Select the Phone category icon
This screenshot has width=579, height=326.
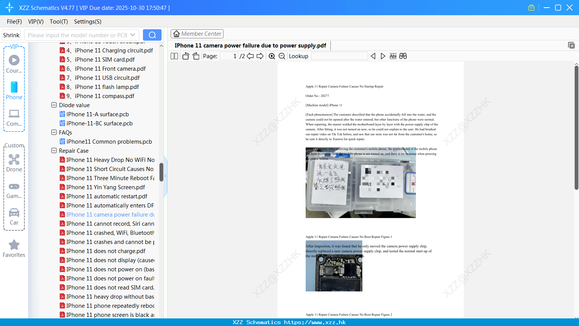(x=14, y=91)
